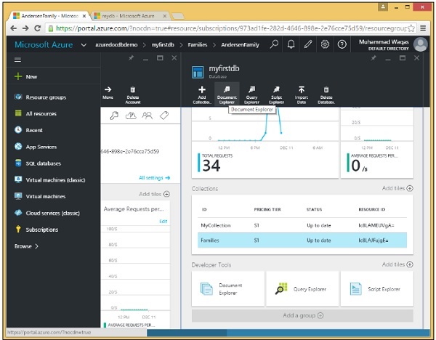The image size is (436, 340).
Task: Click the cloud metrics icon in account blade
Action: point(131,116)
